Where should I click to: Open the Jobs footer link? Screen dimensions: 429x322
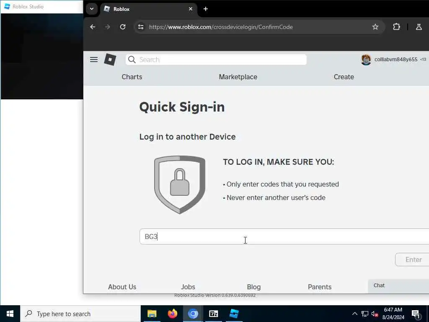[188, 287]
